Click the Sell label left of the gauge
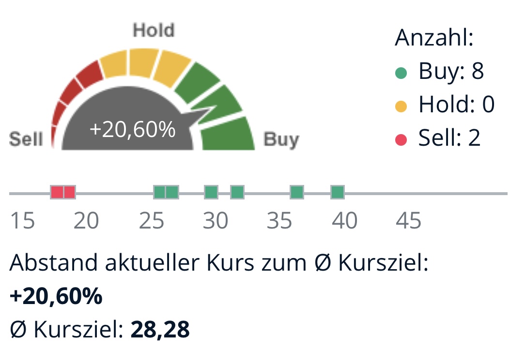 [x=26, y=139]
